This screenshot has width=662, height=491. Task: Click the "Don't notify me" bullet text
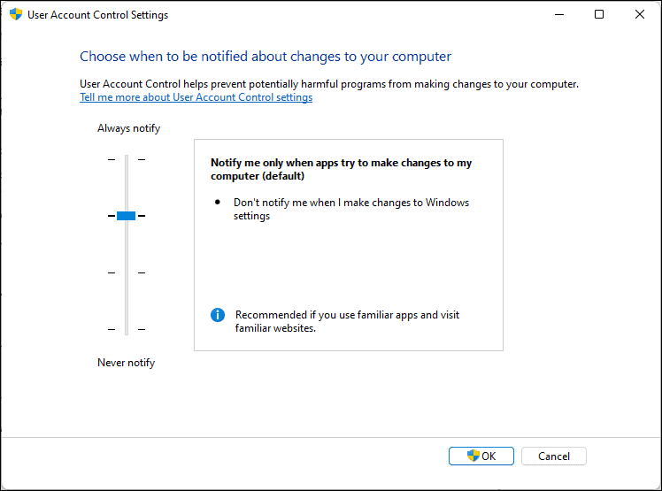tap(350, 209)
